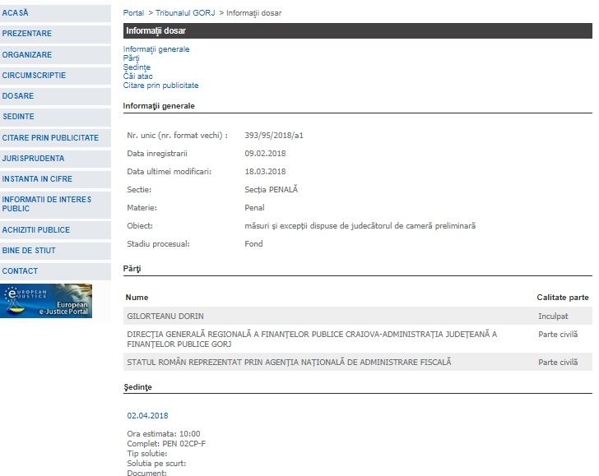The width and height of the screenshot is (599, 476).
Task: Open INSTANTA IN CIFRE menu item
Action: 37,178
